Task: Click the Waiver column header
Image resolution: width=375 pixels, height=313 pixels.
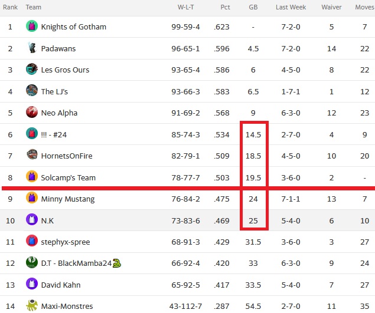Action: point(331,7)
